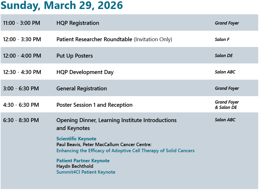259x190 pixels.
Task: Click the Salon DE location for Put Up Posters
Action: tap(224, 56)
